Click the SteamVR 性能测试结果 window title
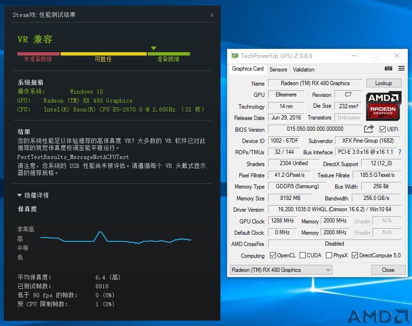Image resolution: width=412 pixels, height=326 pixels. tap(44, 15)
